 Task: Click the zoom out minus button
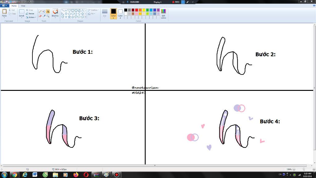(294, 169)
